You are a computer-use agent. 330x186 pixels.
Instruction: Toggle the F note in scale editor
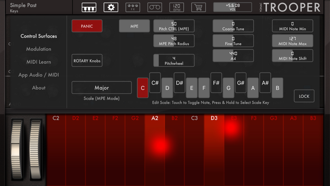coord(204,88)
